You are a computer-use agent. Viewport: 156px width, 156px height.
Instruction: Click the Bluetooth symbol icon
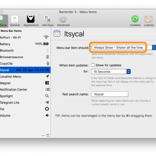click(47, 50)
